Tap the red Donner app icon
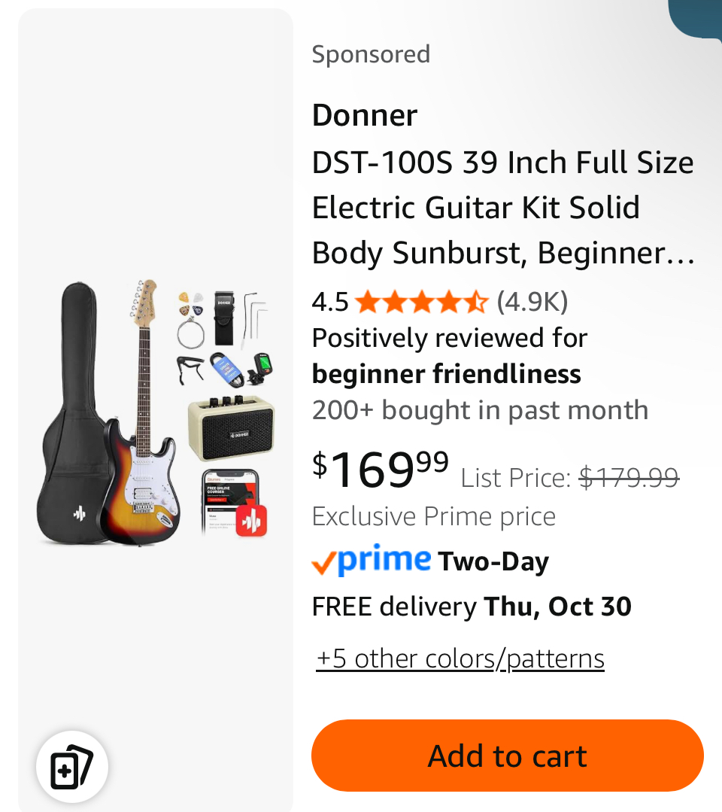The width and height of the screenshot is (722, 812). pos(251,520)
